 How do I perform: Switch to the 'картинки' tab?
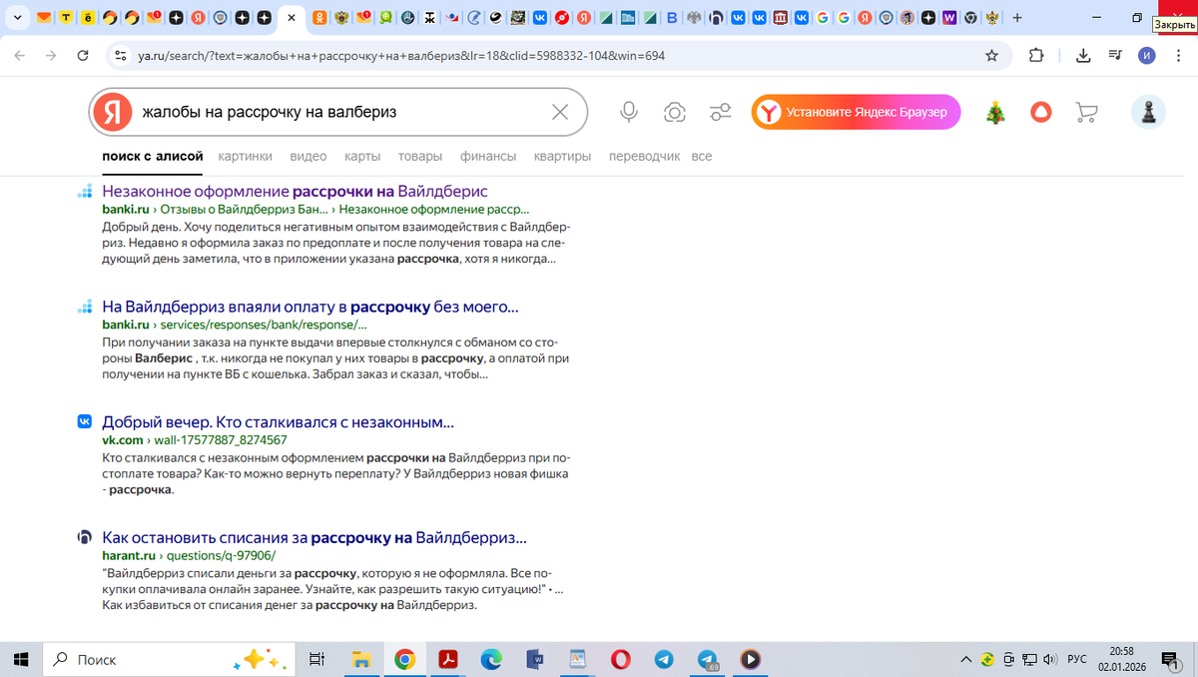(x=245, y=157)
